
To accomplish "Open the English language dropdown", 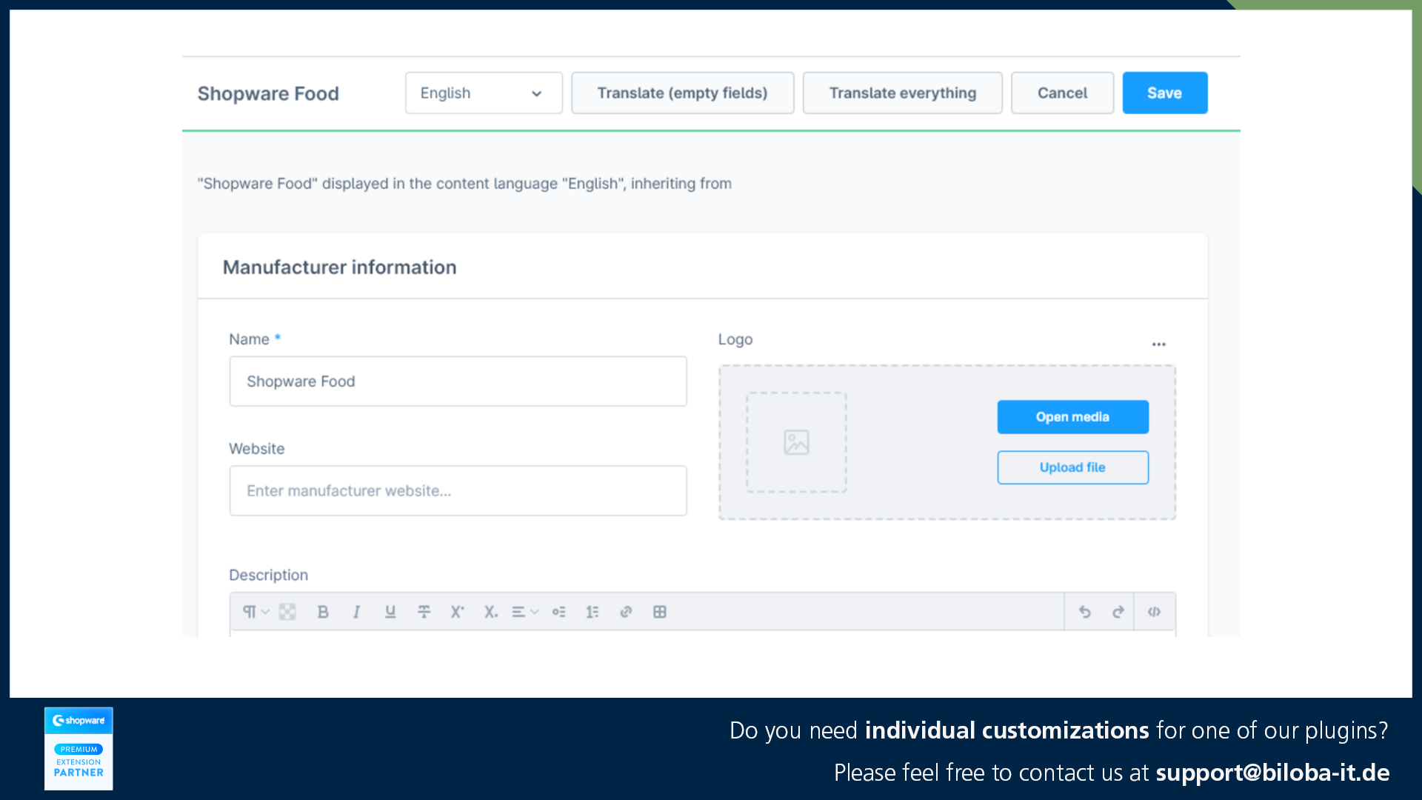I will [484, 93].
